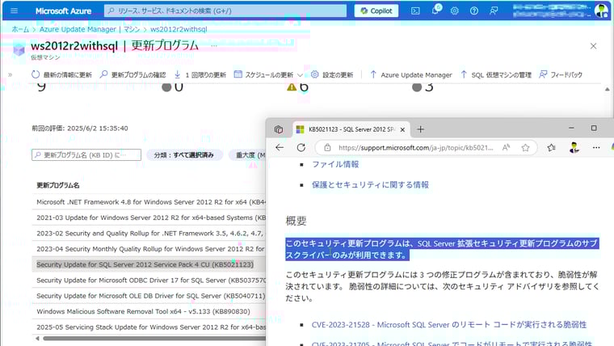Click the horizontal scrollbar under update list
Viewport: 614px width, 346px height.
154,338
